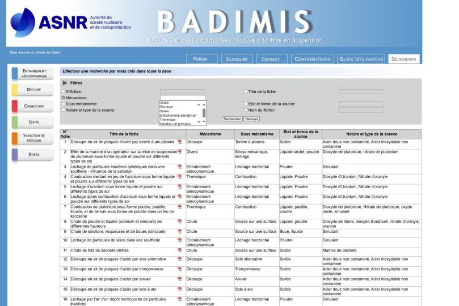Click the mechanism dropdown list scrollbar thumb
This screenshot has height=306, width=459.
click(204, 113)
